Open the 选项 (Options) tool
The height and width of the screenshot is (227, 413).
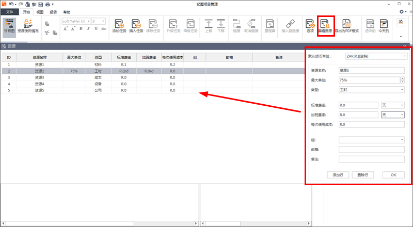[x=310, y=26]
